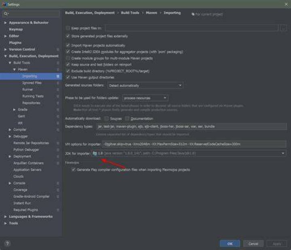Screen dimensions: 291x250
Task: Select Plugins in settings tree
Action: tap(15, 43)
